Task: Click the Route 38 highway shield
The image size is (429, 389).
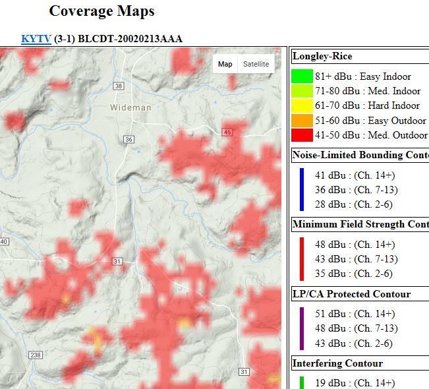Action: [x=118, y=86]
